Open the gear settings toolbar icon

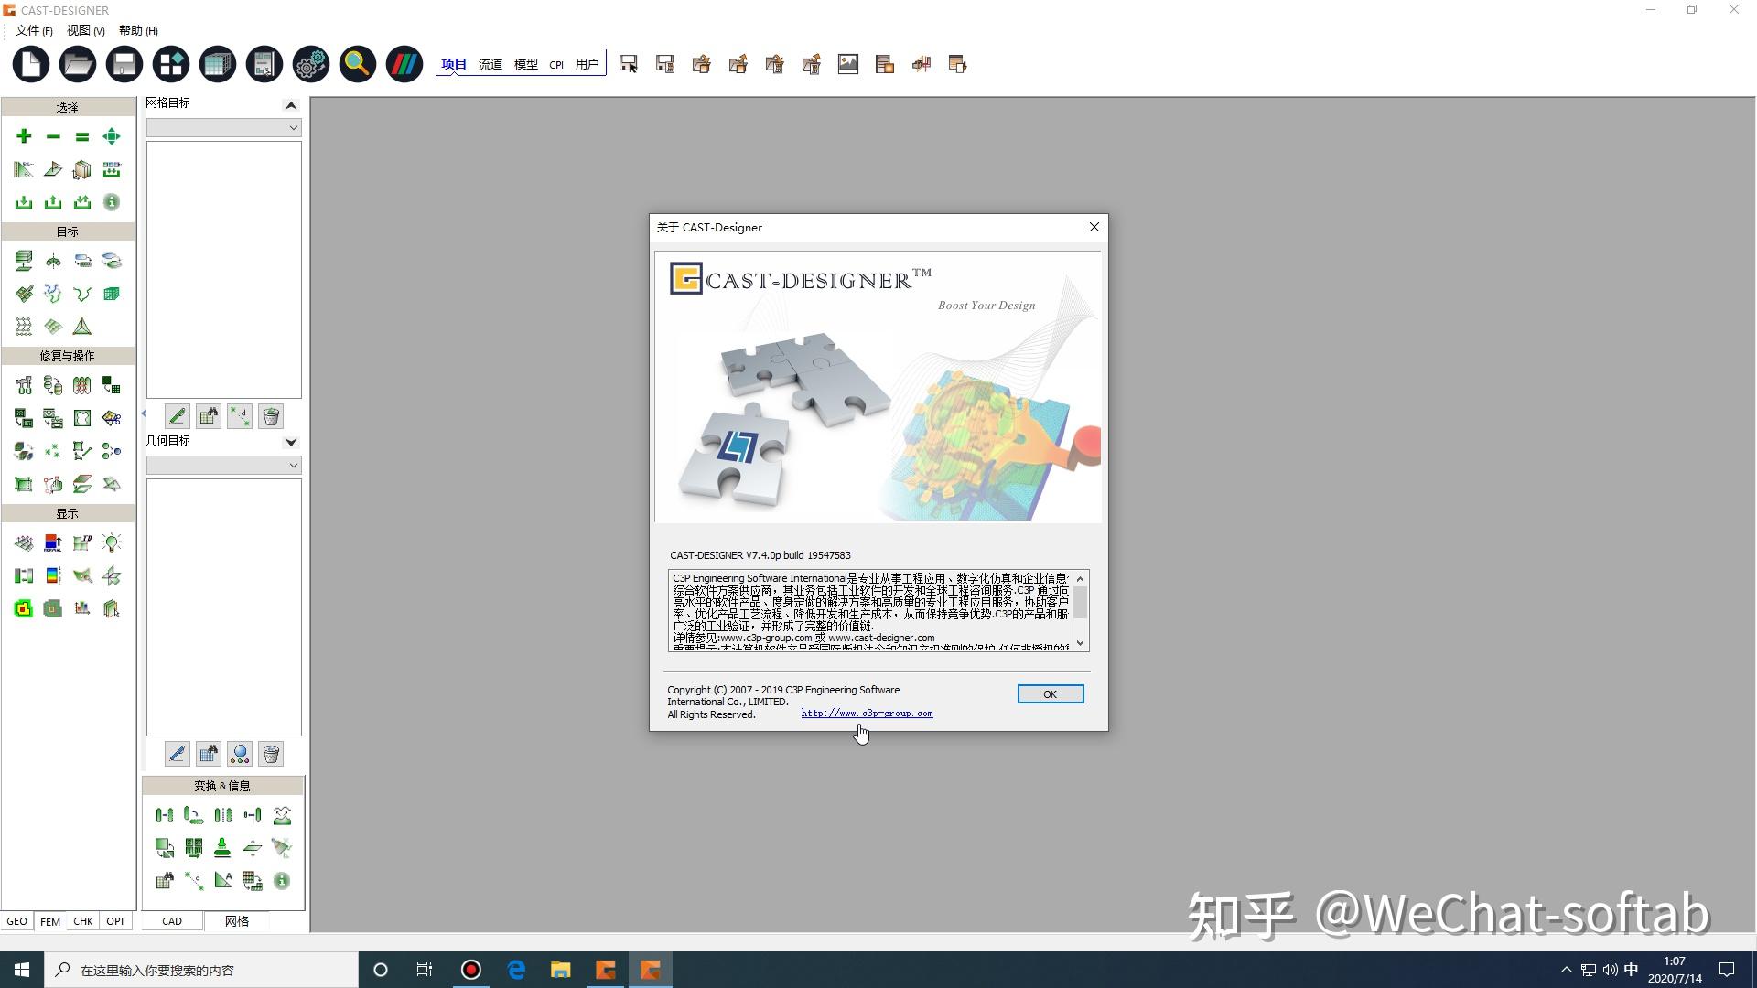[x=311, y=64]
